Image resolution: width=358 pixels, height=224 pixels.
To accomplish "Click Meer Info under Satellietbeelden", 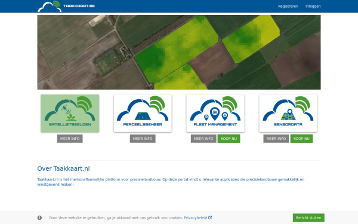I will [x=70, y=139].
